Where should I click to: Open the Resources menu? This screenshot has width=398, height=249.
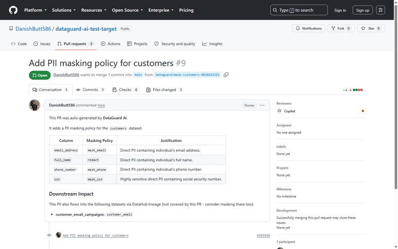pyautogui.click(x=94, y=10)
